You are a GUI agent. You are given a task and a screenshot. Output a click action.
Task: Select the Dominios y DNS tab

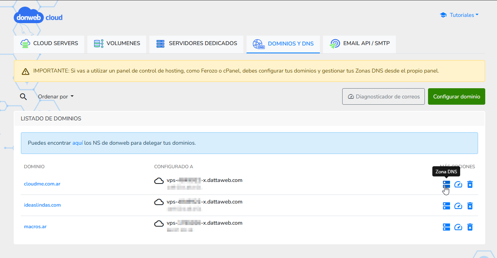[283, 44]
